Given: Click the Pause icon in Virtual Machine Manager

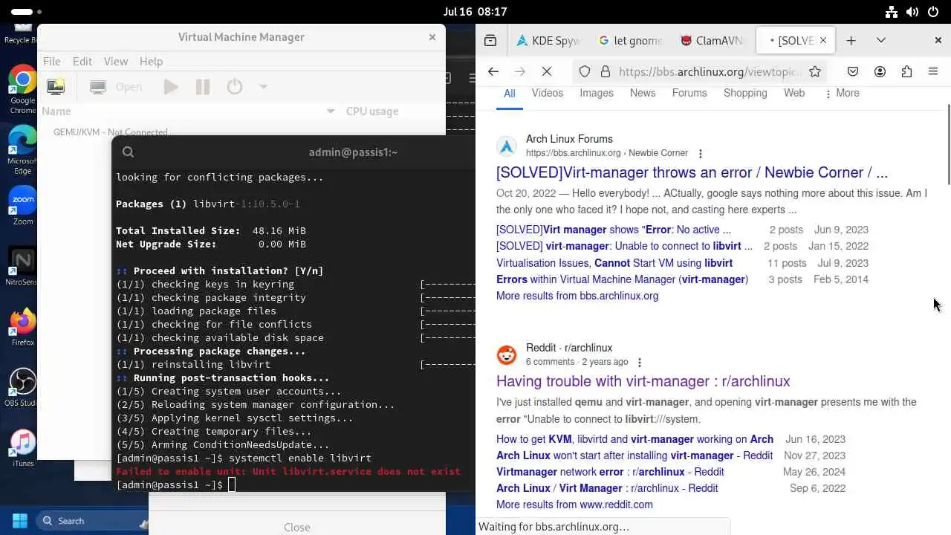Looking at the screenshot, I should (203, 87).
